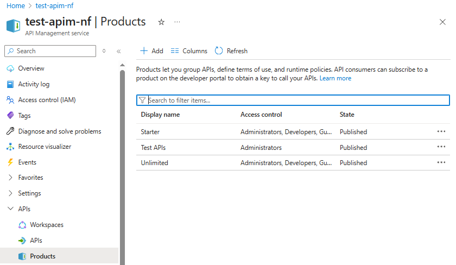Viewport: 456px width, 265px height.
Task: Open the context menu for the Unlimited product
Action: click(x=441, y=162)
